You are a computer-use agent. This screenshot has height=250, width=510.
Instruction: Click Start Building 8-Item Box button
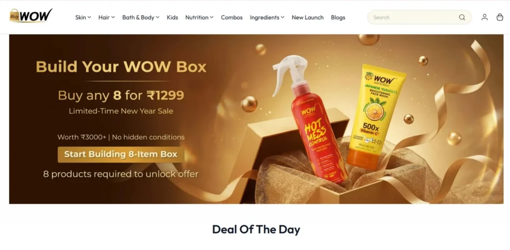point(121,154)
